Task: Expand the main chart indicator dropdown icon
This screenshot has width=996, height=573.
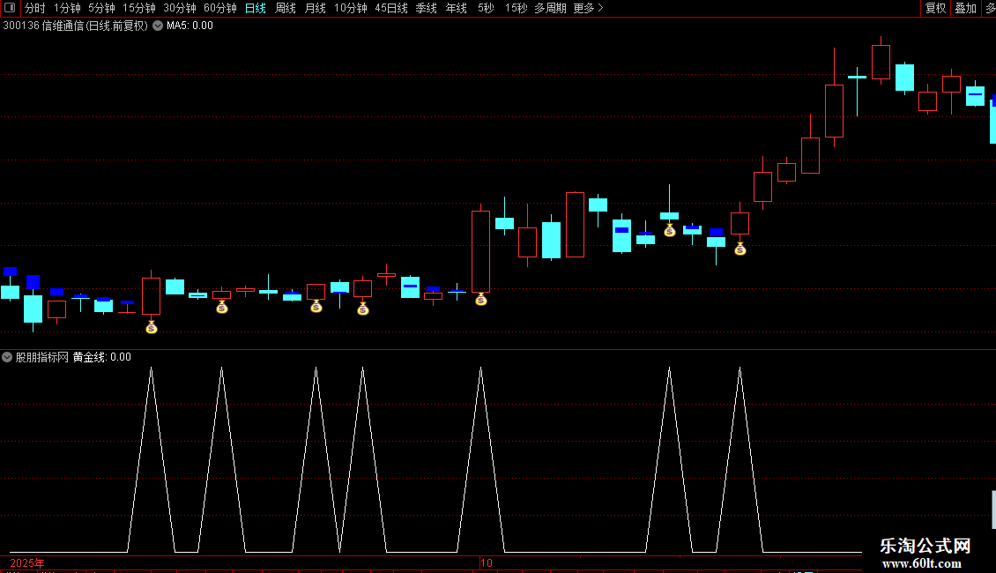Action: [x=158, y=26]
